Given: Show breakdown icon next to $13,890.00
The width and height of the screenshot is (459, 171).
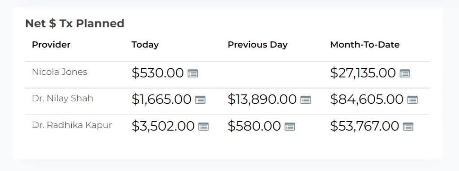Looking at the screenshot, I should click(x=306, y=100).
